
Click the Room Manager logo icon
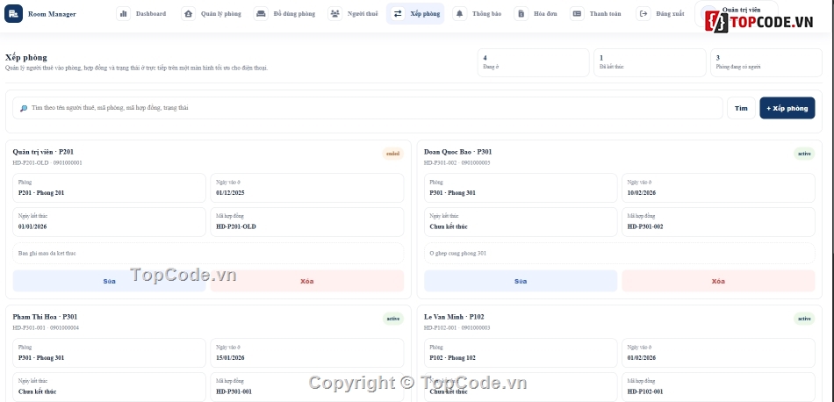[13, 14]
